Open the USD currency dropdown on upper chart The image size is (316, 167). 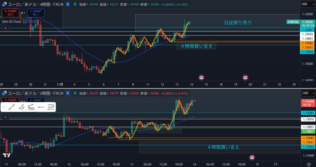(x=307, y=4)
